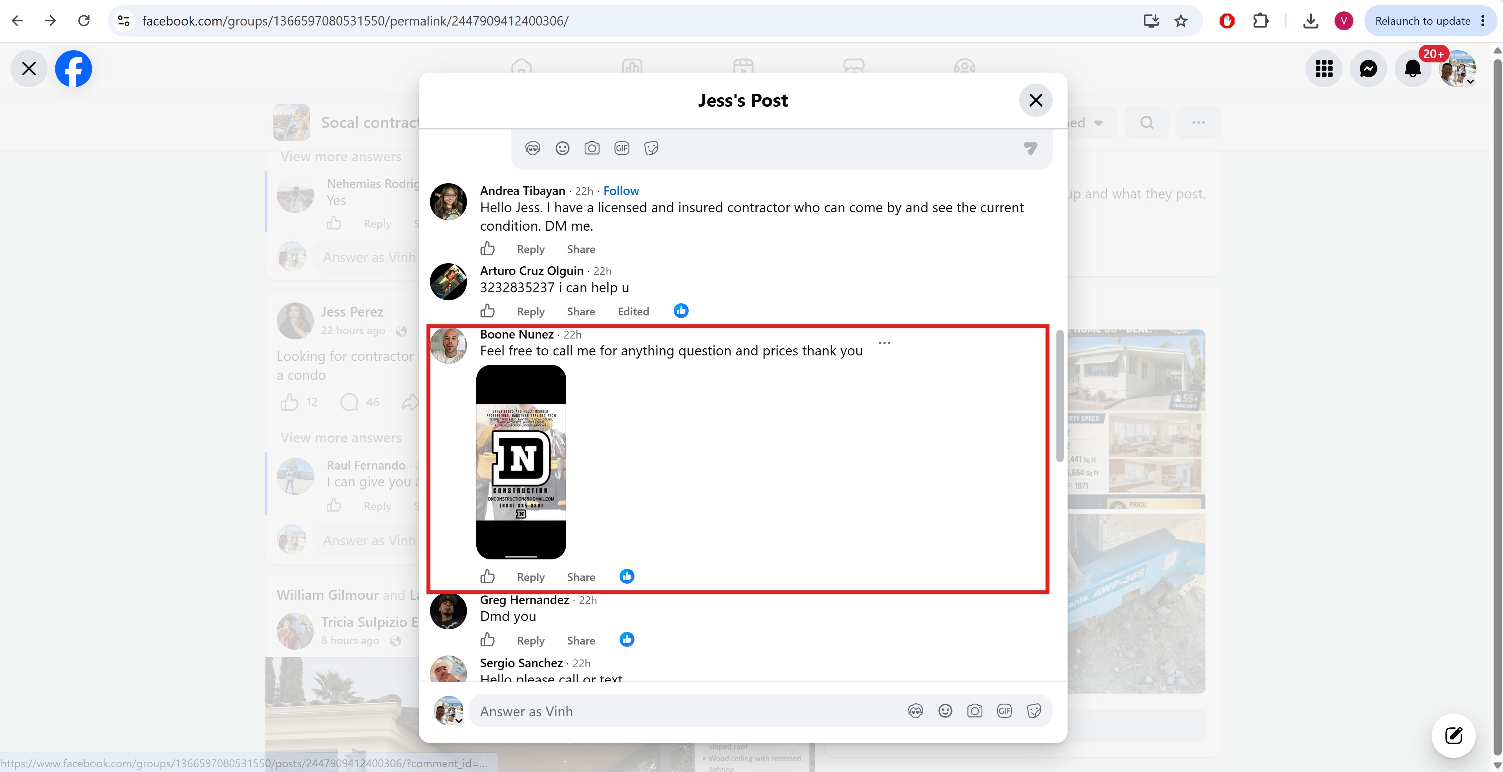The width and height of the screenshot is (1503, 772).
Task: Share Greg Hernandez's comment
Action: 581,640
